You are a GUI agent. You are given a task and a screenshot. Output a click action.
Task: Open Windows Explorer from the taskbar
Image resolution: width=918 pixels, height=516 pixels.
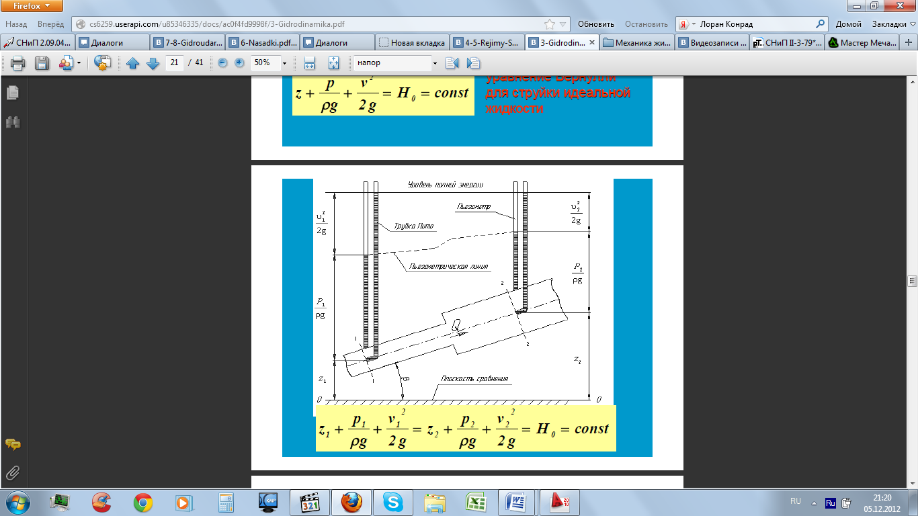coord(435,503)
